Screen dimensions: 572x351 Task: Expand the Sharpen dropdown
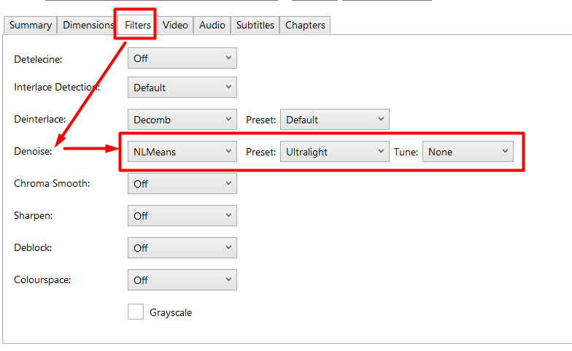pyautogui.click(x=182, y=216)
